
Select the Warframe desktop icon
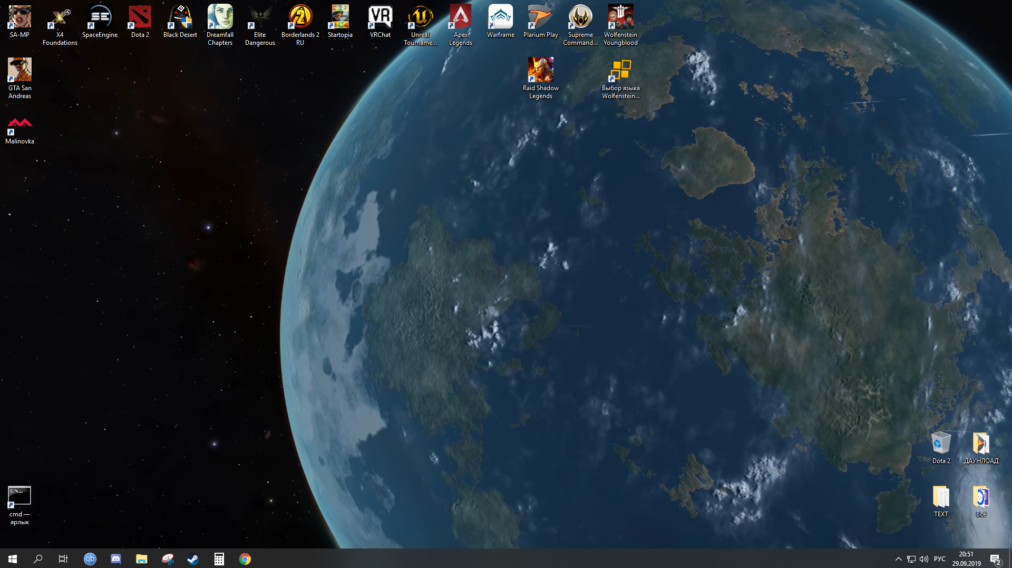coord(500,22)
